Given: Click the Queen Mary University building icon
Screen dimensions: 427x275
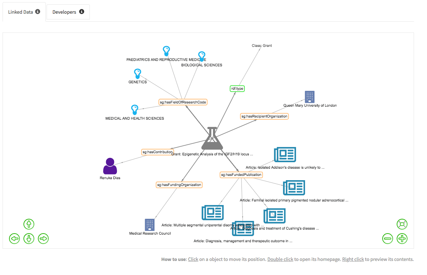Looking at the screenshot, I should 310,97.
